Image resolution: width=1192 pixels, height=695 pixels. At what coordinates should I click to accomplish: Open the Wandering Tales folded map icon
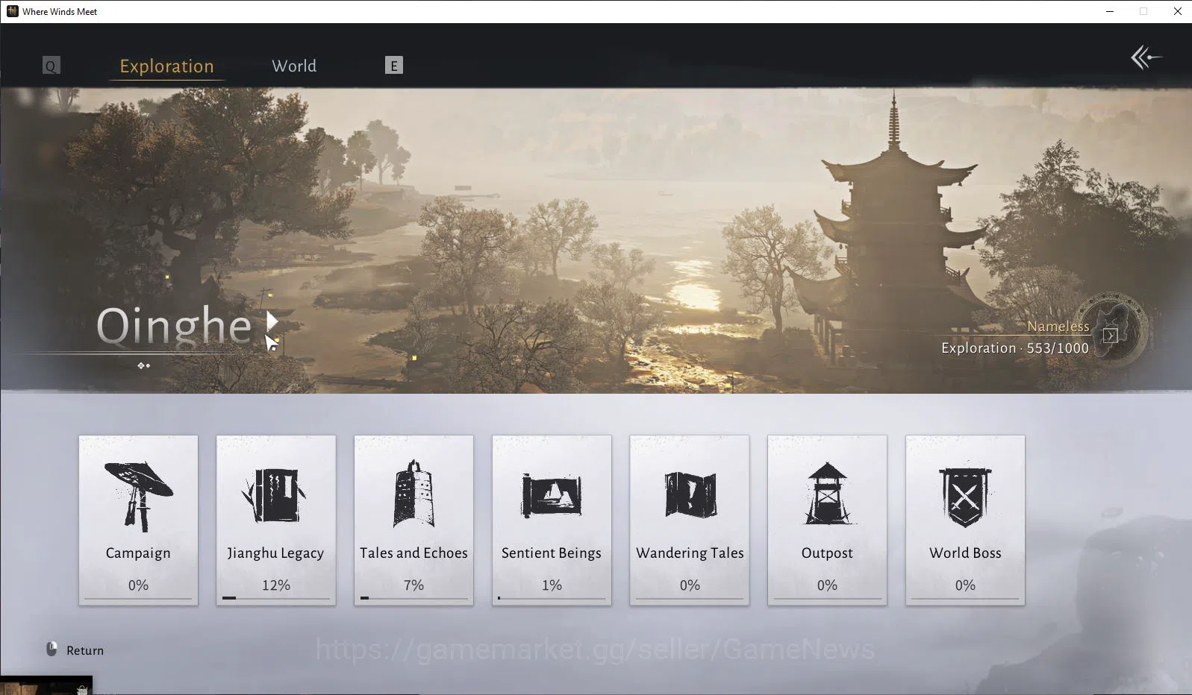(x=690, y=494)
